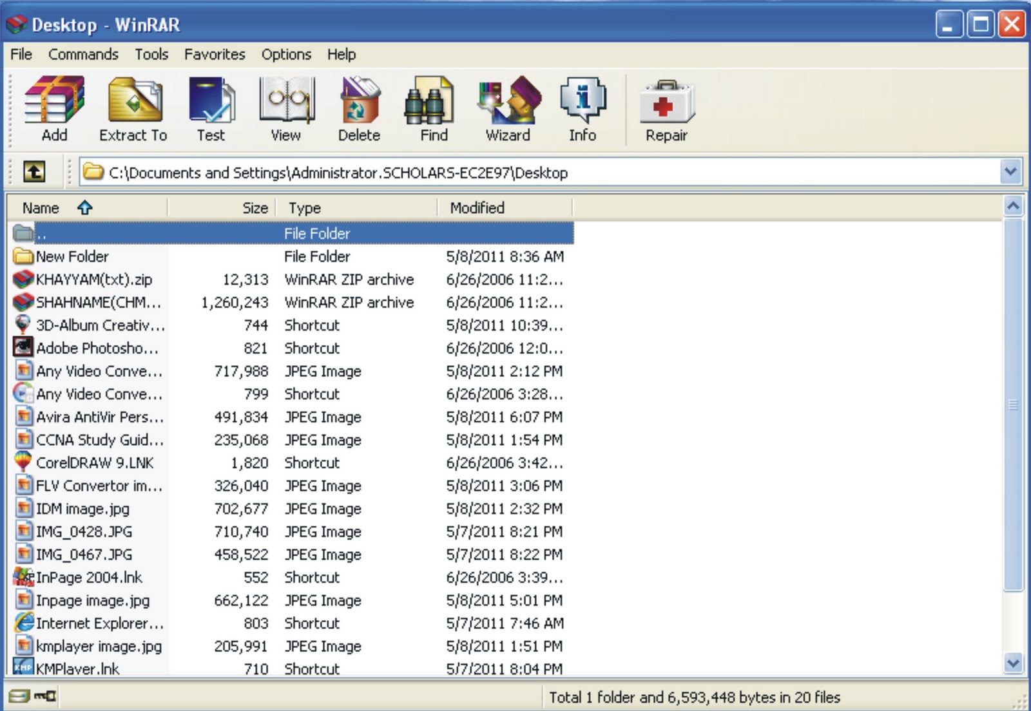Run the Test archive tool
The width and height of the screenshot is (1031, 711).
pos(211,109)
